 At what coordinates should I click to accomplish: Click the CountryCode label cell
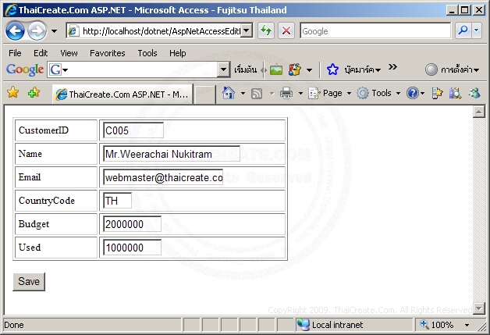coord(56,201)
